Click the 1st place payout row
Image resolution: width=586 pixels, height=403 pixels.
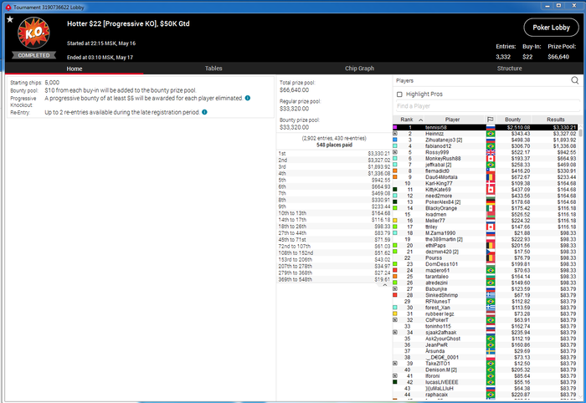coord(334,153)
